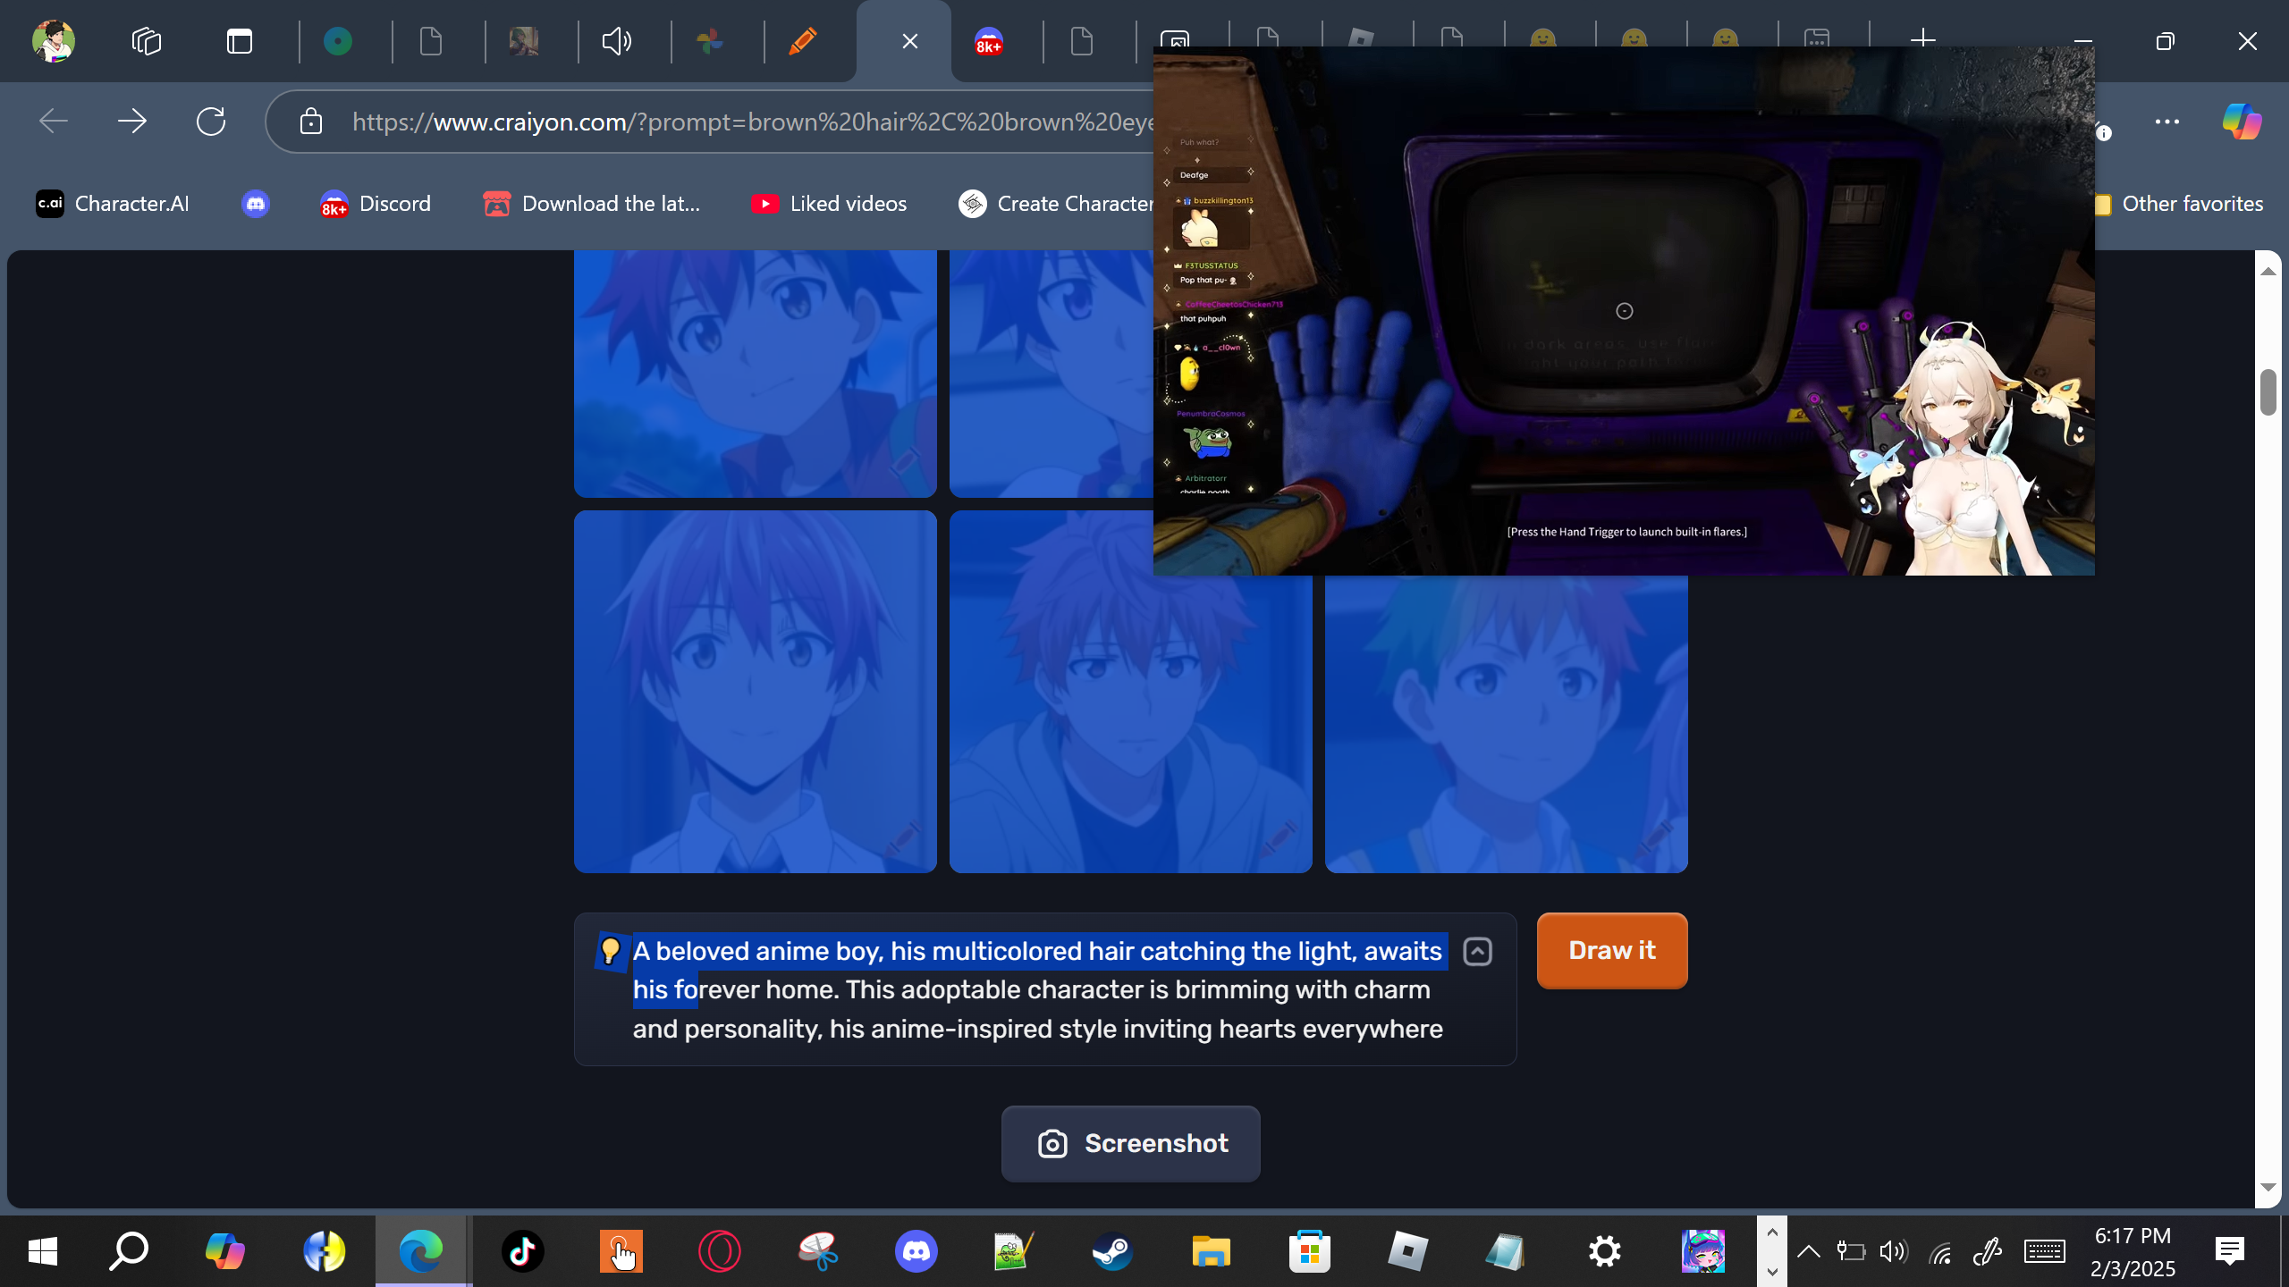This screenshot has height=1287, width=2289.
Task: Refresh the Craiyon page
Action: click(x=211, y=121)
